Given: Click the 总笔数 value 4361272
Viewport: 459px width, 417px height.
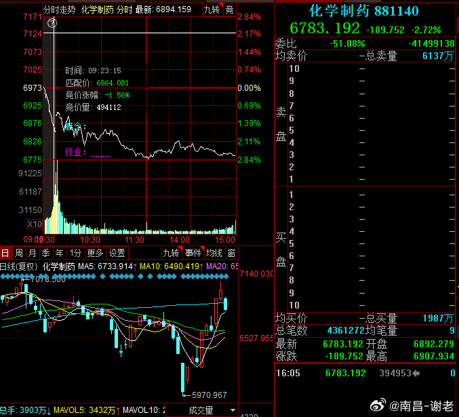Looking at the screenshot, I should tap(345, 331).
